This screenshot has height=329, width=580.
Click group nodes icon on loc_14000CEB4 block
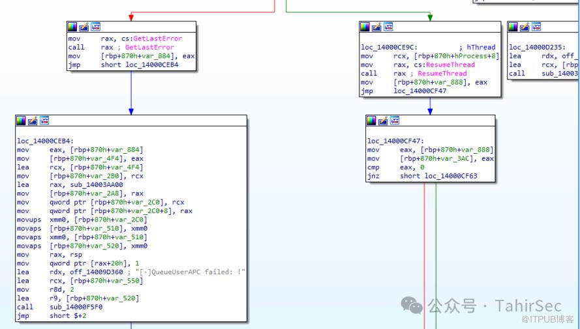click(44, 121)
